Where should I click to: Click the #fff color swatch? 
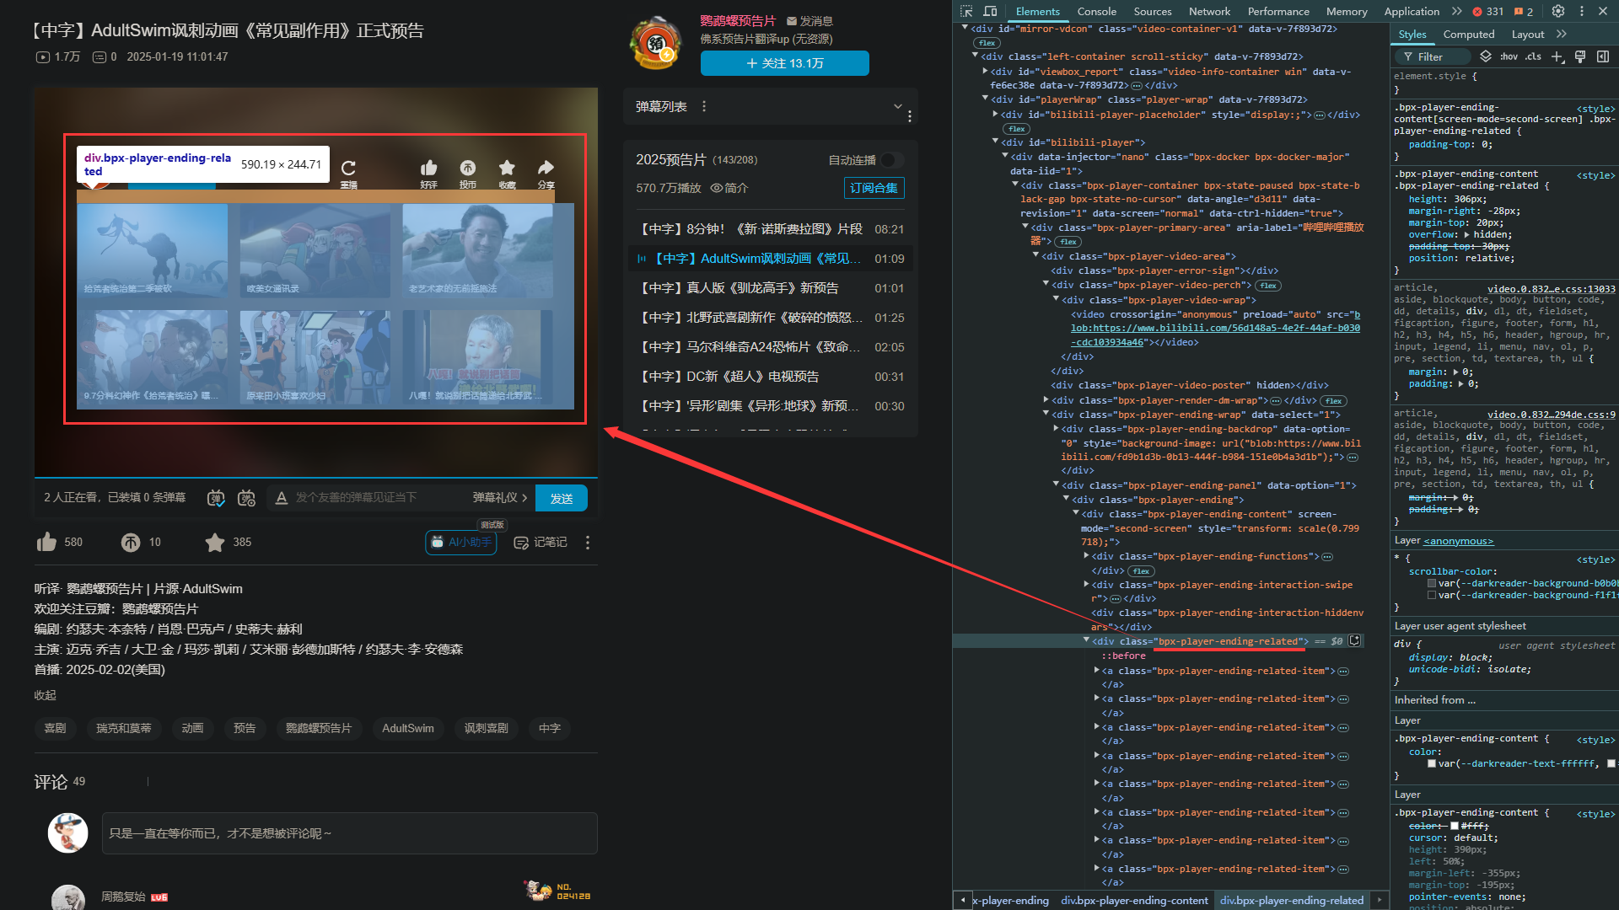click(x=1455, y=826)
